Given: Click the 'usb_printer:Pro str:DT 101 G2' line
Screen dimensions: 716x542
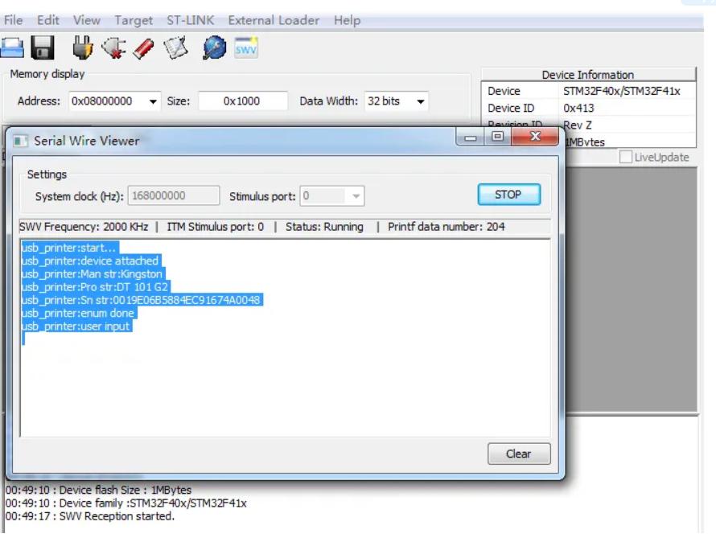Looking at the screenshot, I should coord(96,287).
